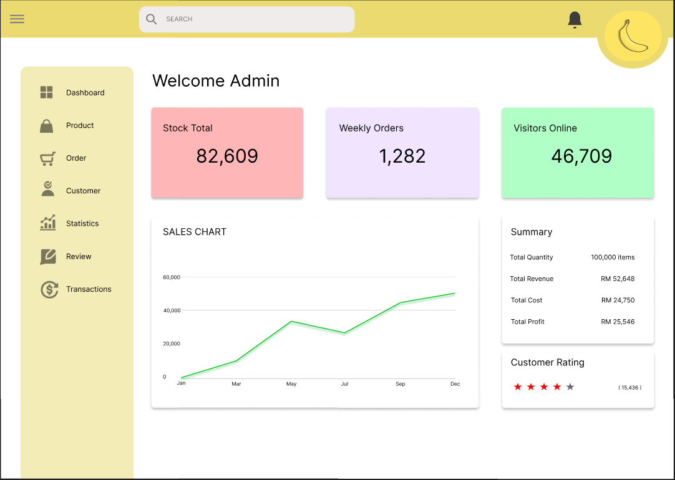This screenshot has height=480, width=675.
Task: Focus the Search input field
Action: pyautogui.click(x=256, y=19)
